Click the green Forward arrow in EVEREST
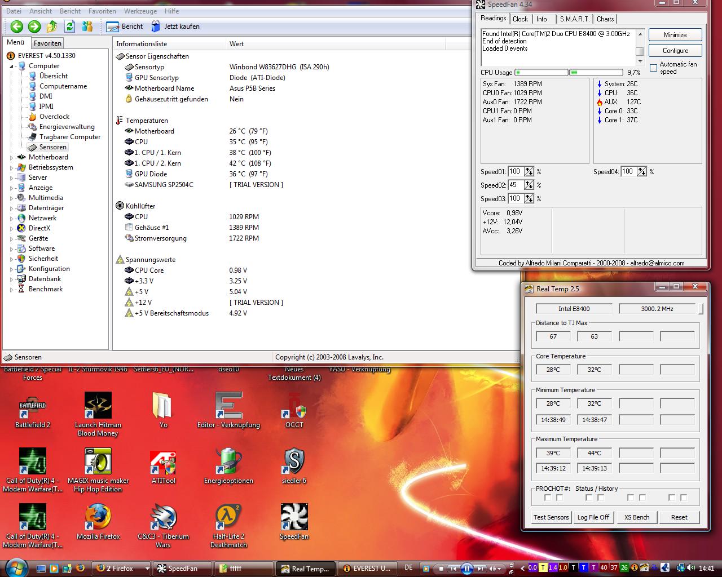The image size is (722, 577). pos(34,26)
